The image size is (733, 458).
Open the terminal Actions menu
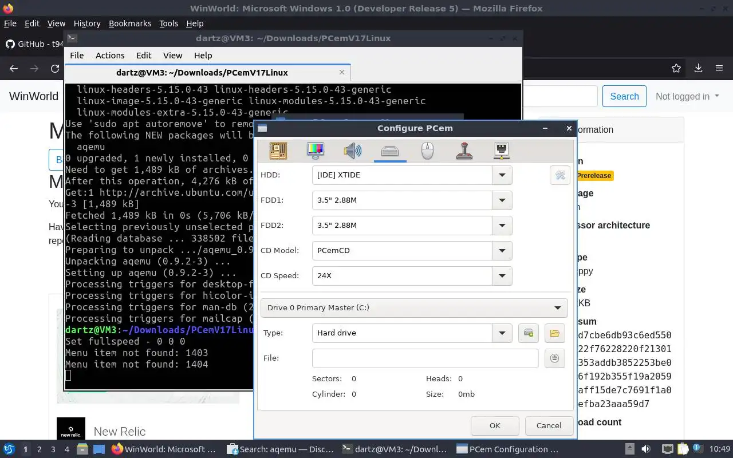pos(110,56)
